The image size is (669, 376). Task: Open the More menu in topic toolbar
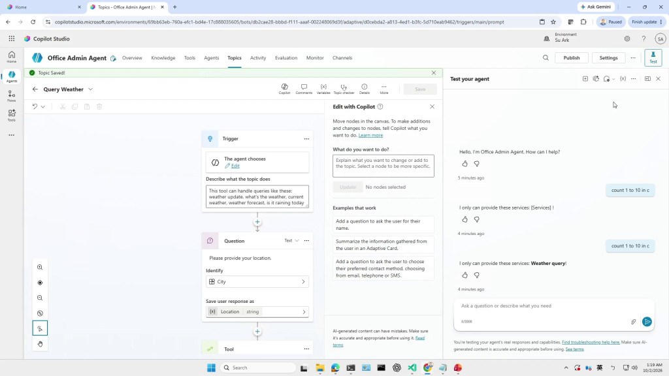[384, 89]
